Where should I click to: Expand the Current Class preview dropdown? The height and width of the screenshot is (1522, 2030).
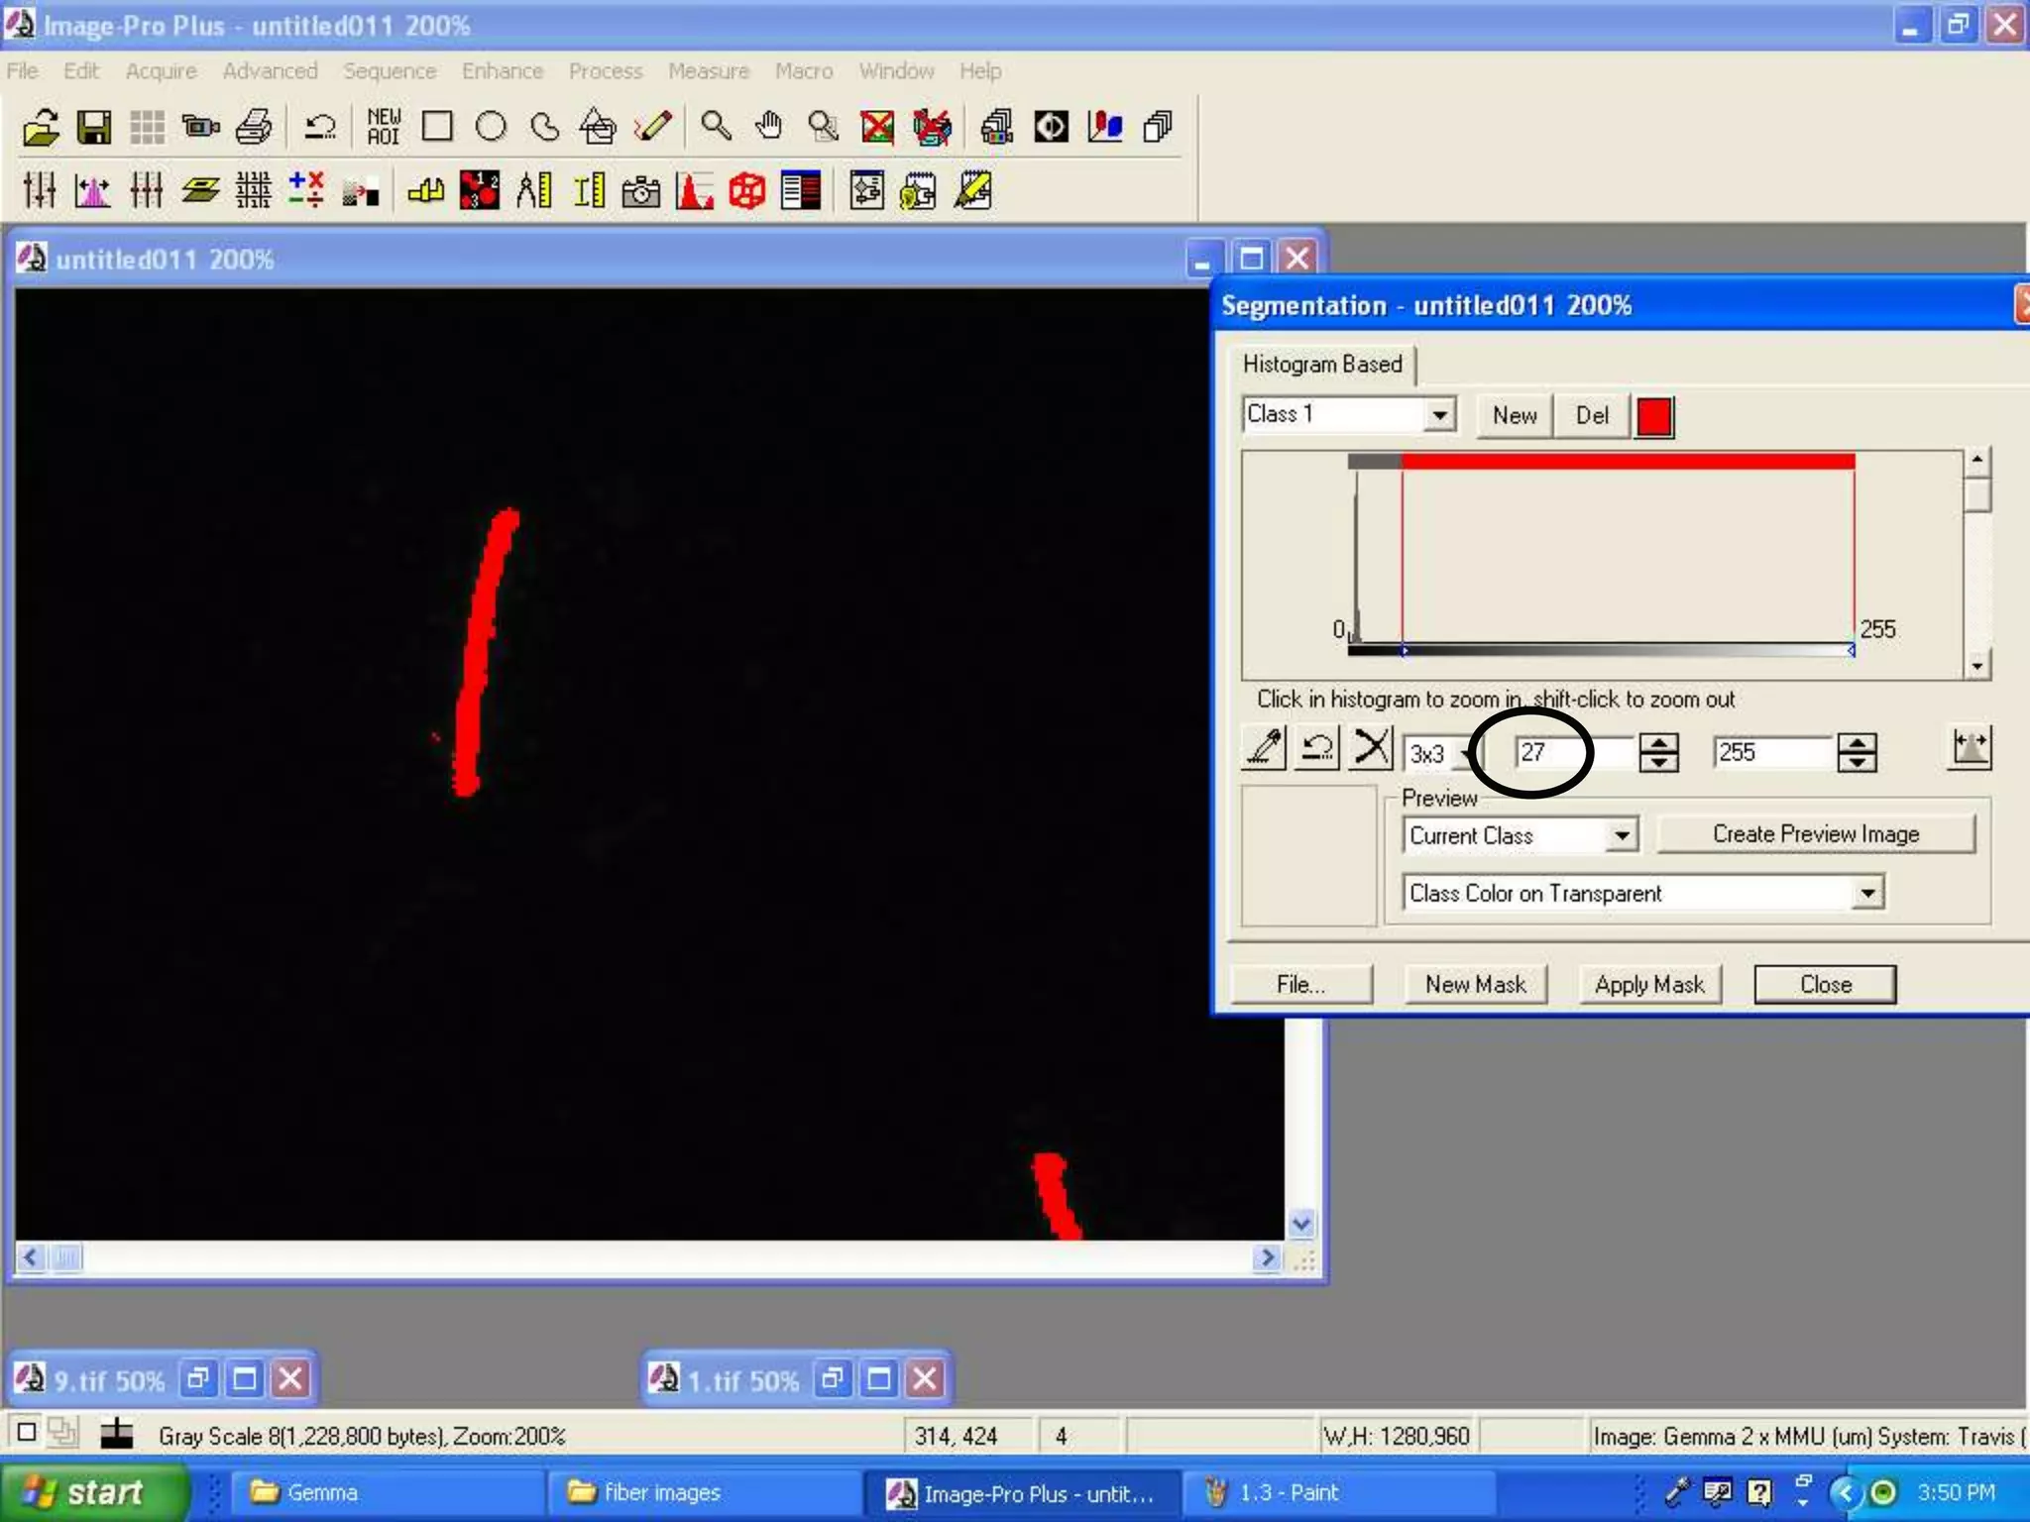(x=1621, y=835)
